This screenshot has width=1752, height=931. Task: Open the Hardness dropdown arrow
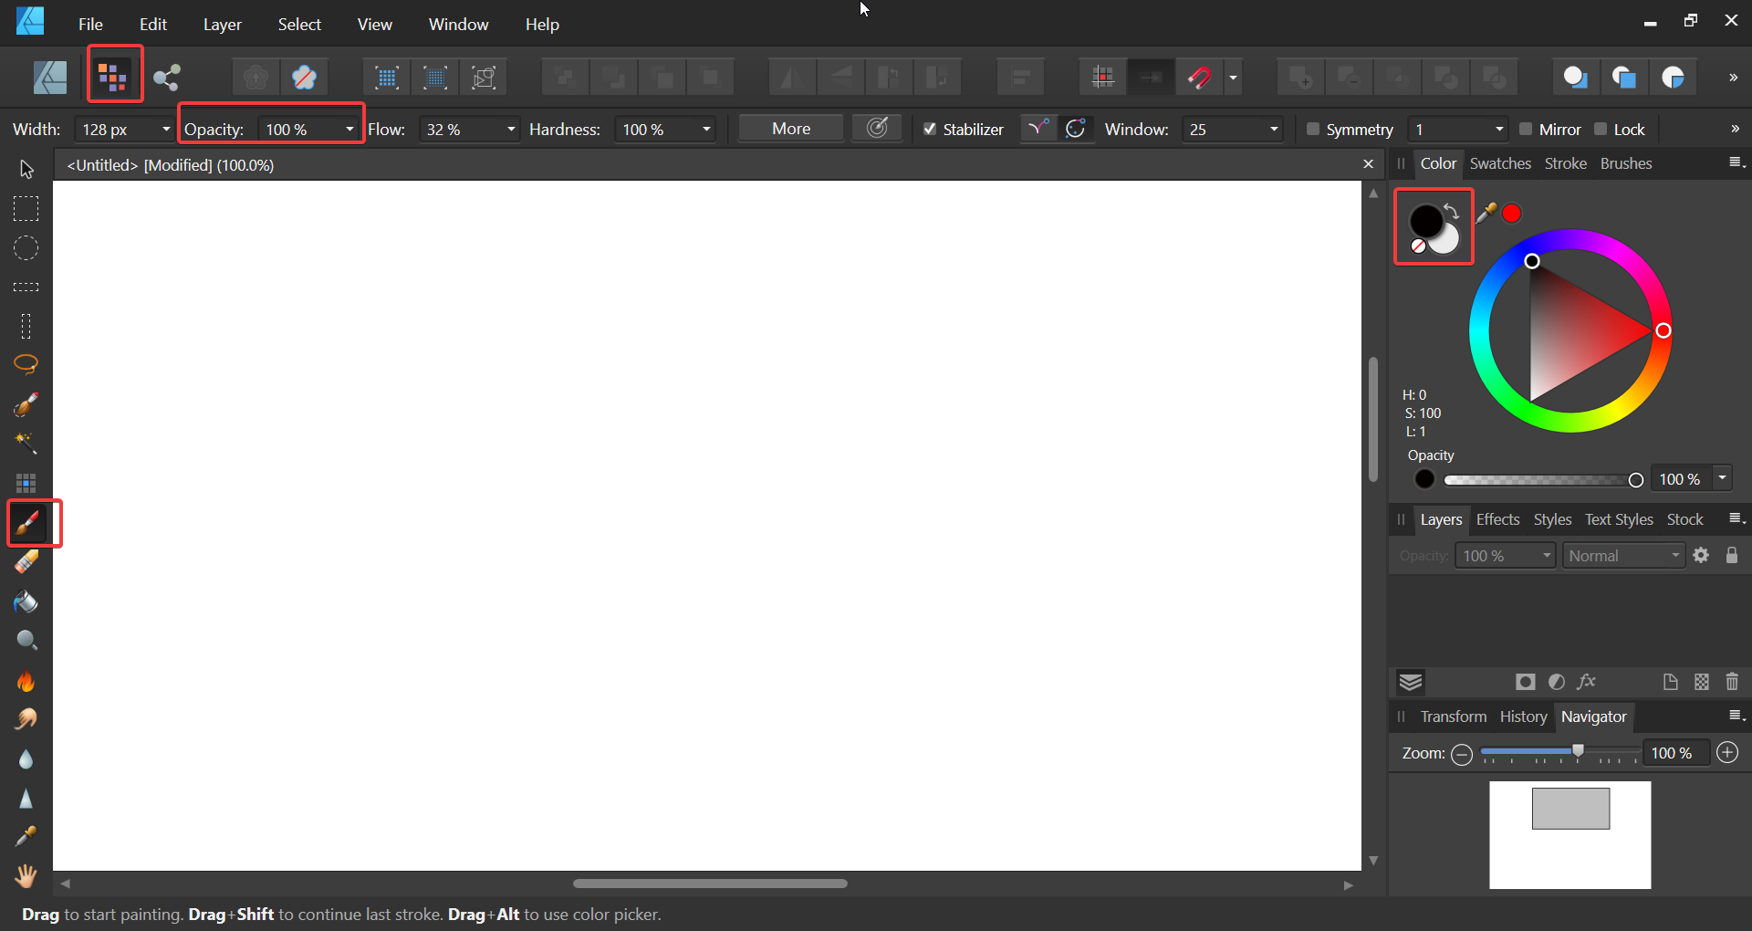coord(706,130)
